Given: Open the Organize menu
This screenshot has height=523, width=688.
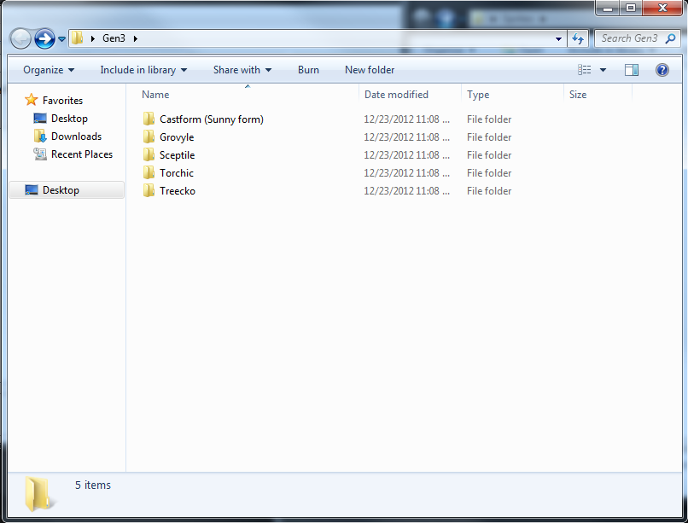Looking at the screenshot, I should coord(49,70).
